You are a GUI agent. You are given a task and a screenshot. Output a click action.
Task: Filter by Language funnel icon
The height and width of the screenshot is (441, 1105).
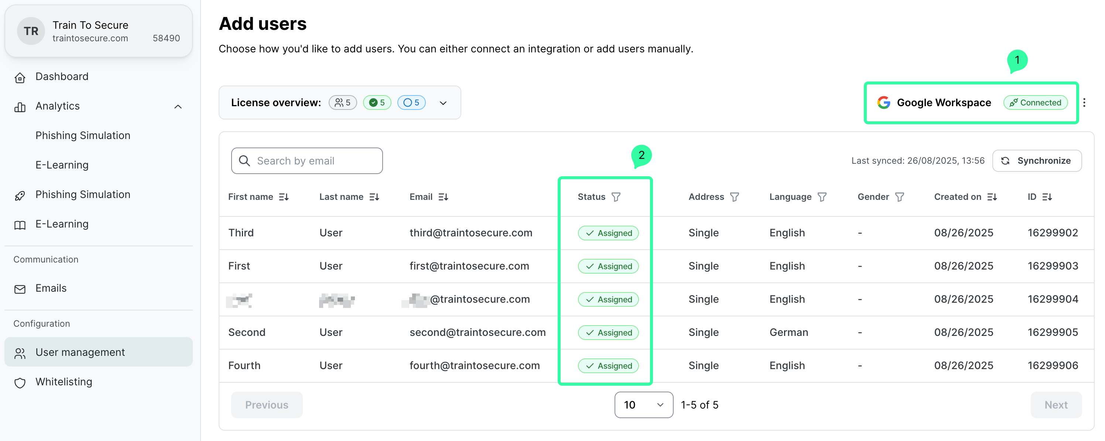click(x=822, y=197)
